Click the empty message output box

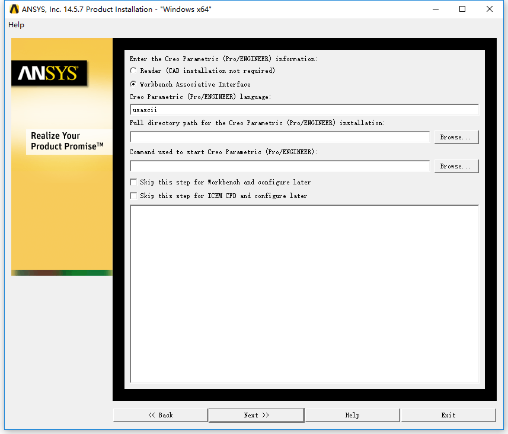[x=304, y=293]
